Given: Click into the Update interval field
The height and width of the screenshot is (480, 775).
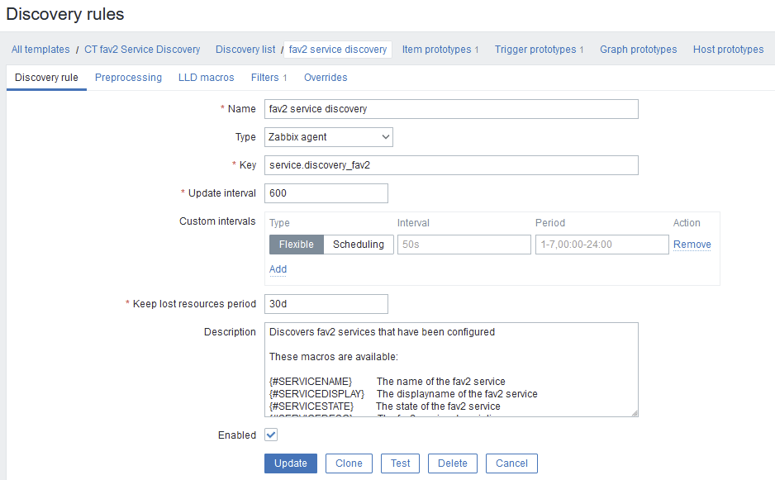Looking at the screenshot, I should (326, 193).
